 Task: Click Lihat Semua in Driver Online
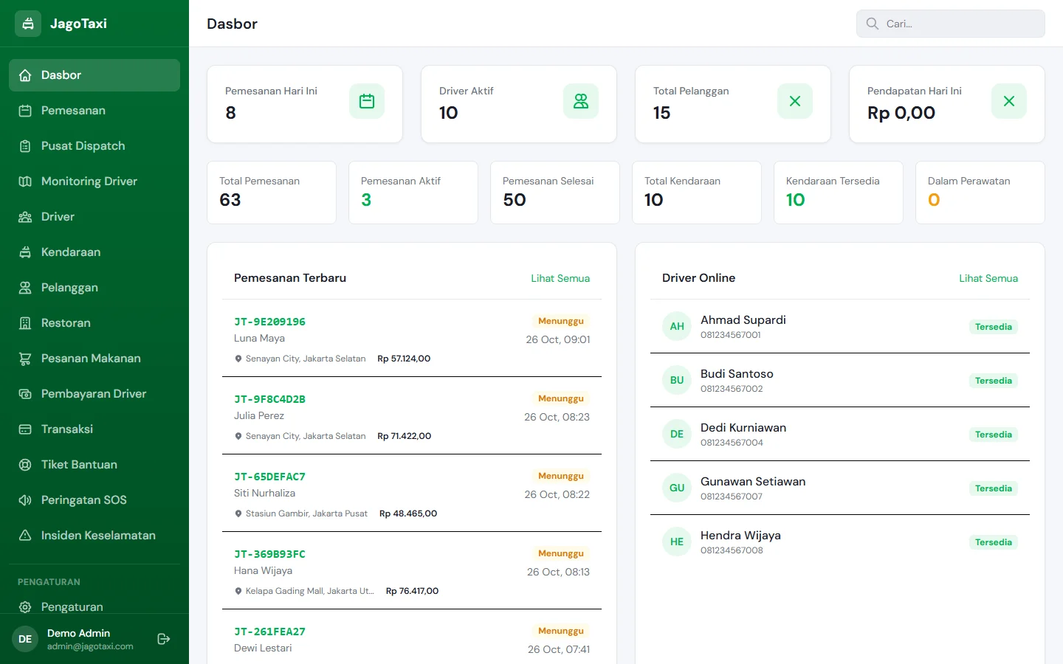(x=988, y=278)
